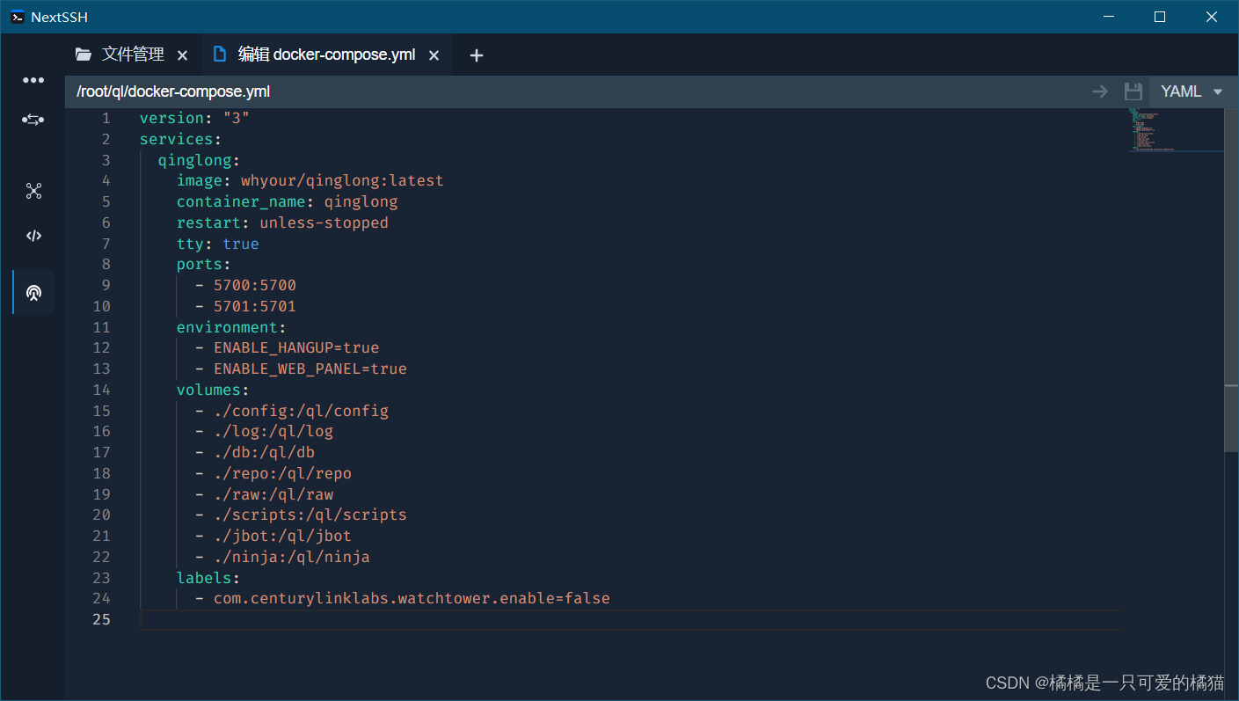Viewport: 1239px width, 701px height.
Task: Open the code snippets sidebar icon
Action: pyautogui.click(x=33, y=236)
